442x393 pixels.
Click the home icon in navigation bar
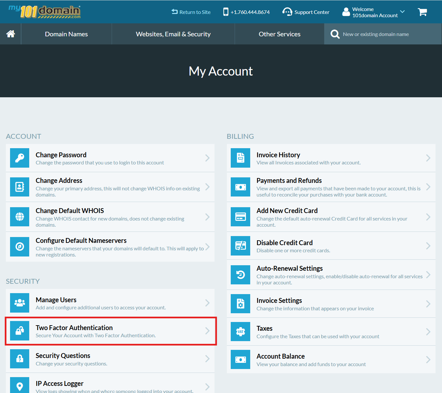[x=11, y=34]
